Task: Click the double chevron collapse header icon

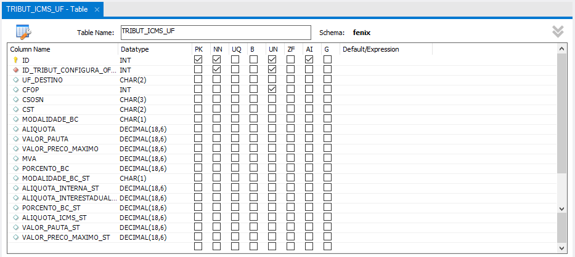Action: pyautogui.click(x=558, y=32)
